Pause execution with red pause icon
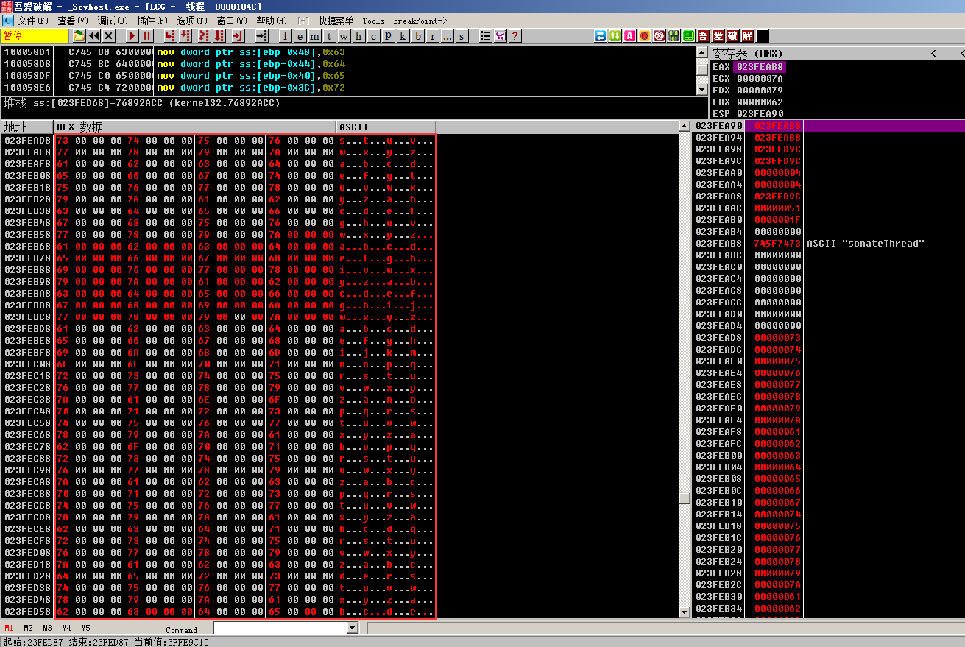The height and width of the screenshot is (647, 965). tap(146, 36)
